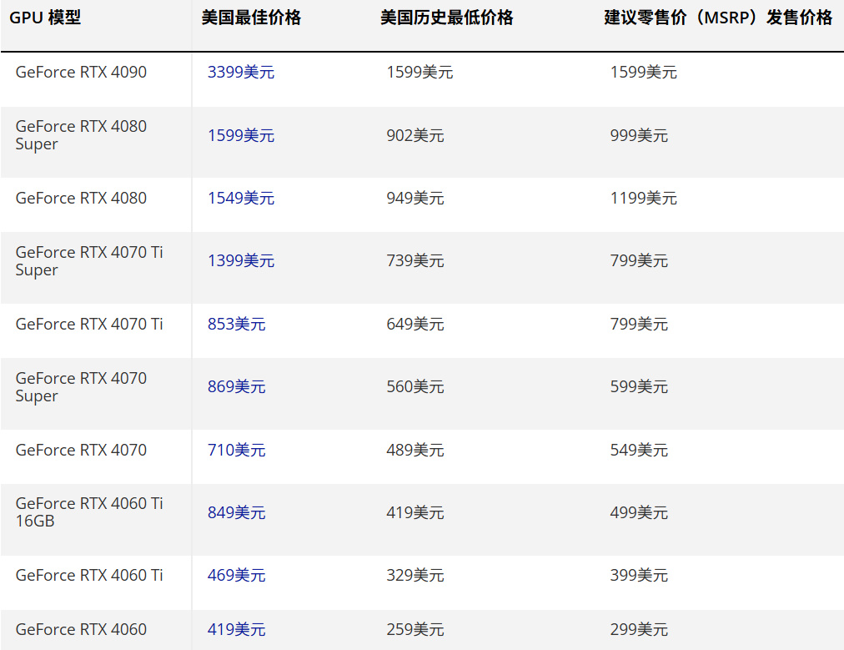This screenshot has width=844, height=650.
Task: Select the 美国最佳价格 column header
Action: (251, 18)
